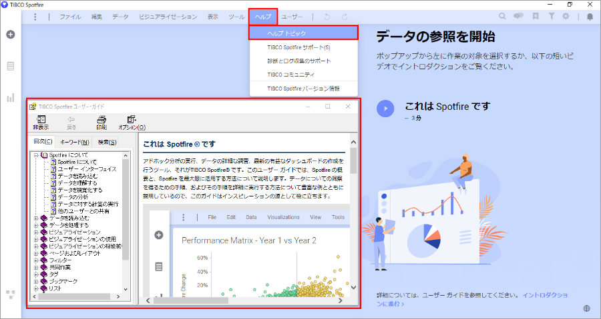
Task: Open the bookmarks icon in top bar
Action: tap(536, 16)
